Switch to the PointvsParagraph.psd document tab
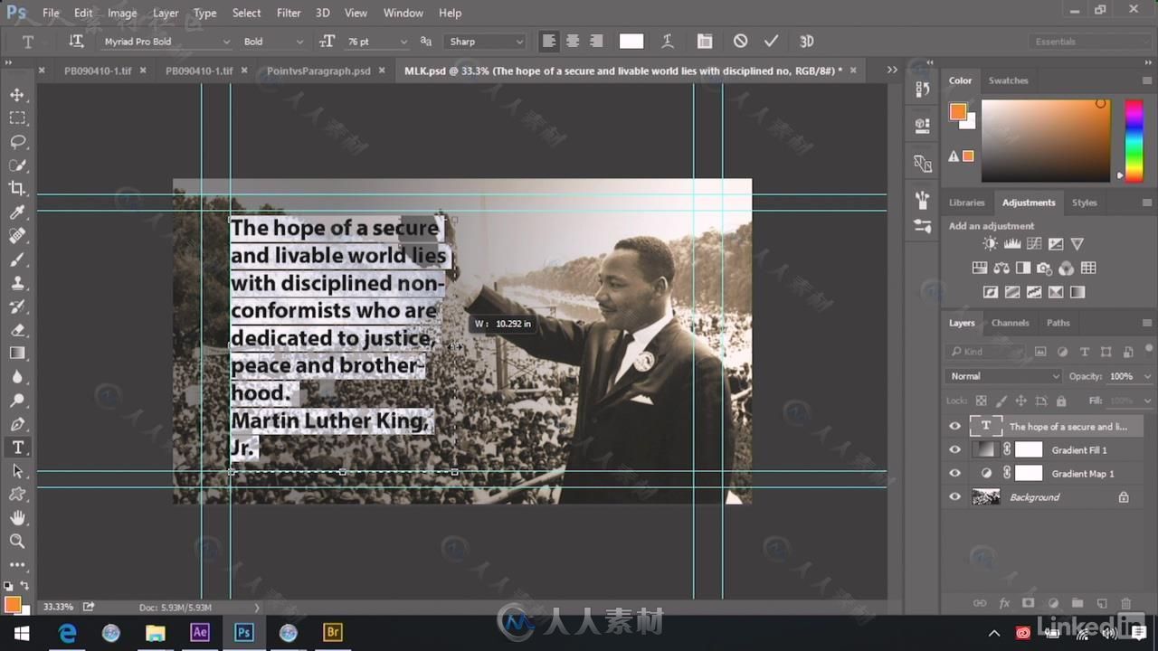 tap(318, 71)
